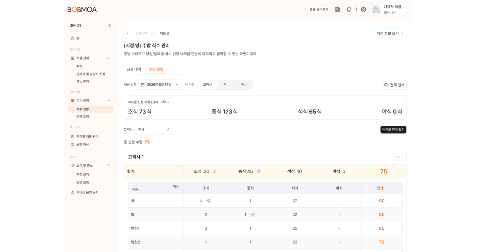Collapse the 소식 및 홍보 menu section
This screenshot has height=252, width=484.
(x=109, y=165)
